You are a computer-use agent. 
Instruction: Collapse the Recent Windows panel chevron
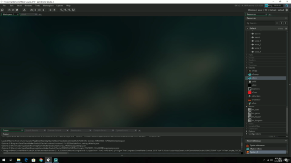[x=286, y=141]
